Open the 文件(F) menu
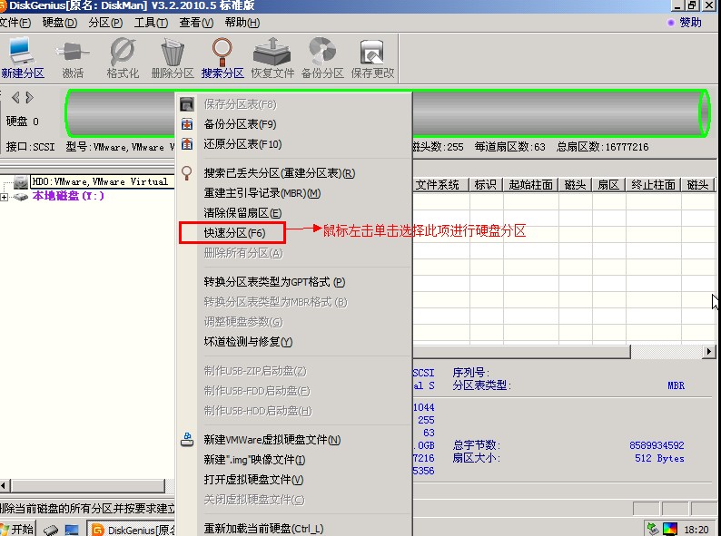This screenshot has width=721, height=536. click(15, 23)
